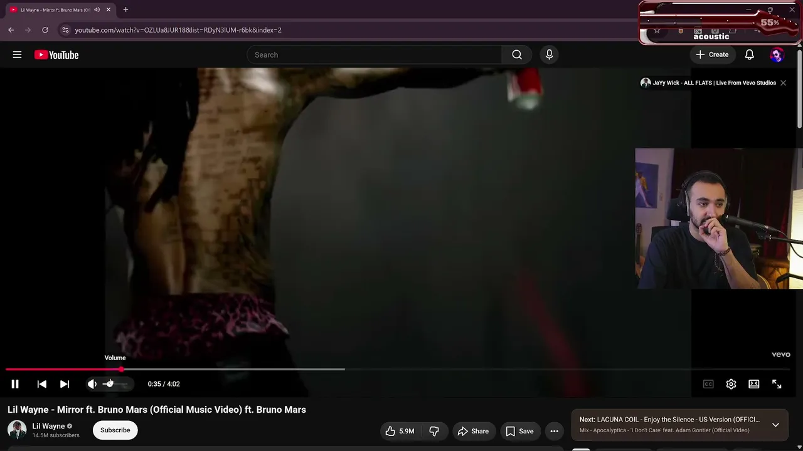The height and width of the screenshot is (451, 803).
Task: Click the YouTube search field
Action: click(x=375, y=55)
